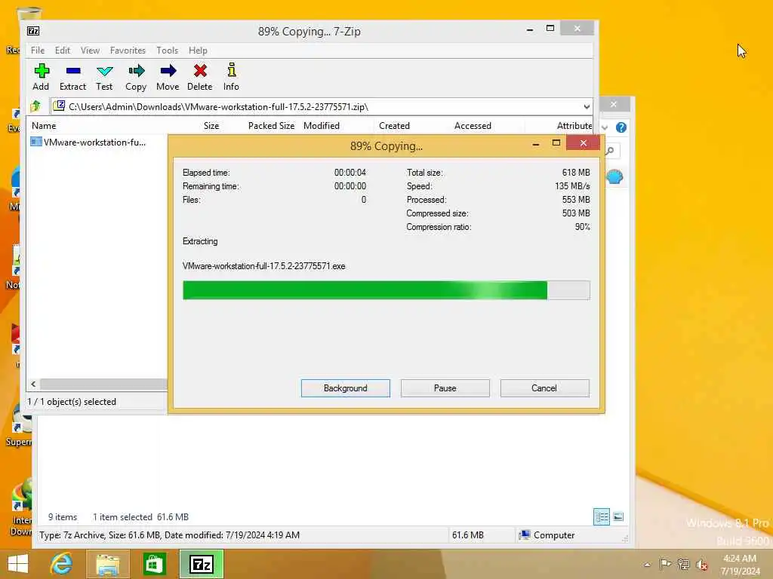Click the Background button
Viewport: 773px width, 579px height.
click(x=346, y=388)
